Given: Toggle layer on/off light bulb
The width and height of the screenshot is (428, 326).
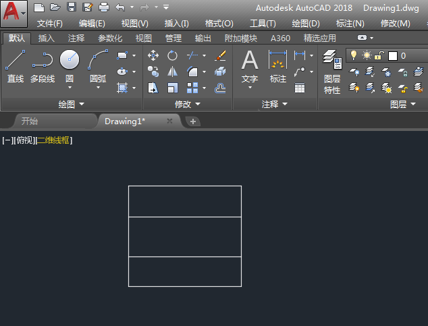Looking at the screenshot, I should pyautogui.click(x=354, y=55).
